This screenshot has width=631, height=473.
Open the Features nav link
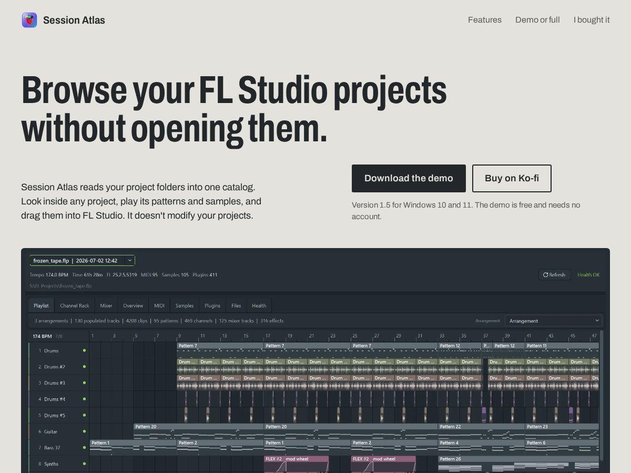485,20
